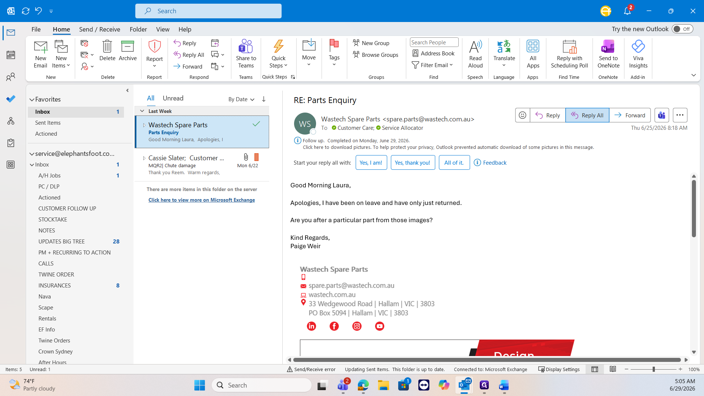
Task: Open the Mail view in the sidebar
Action: click(x=11, y=33)
